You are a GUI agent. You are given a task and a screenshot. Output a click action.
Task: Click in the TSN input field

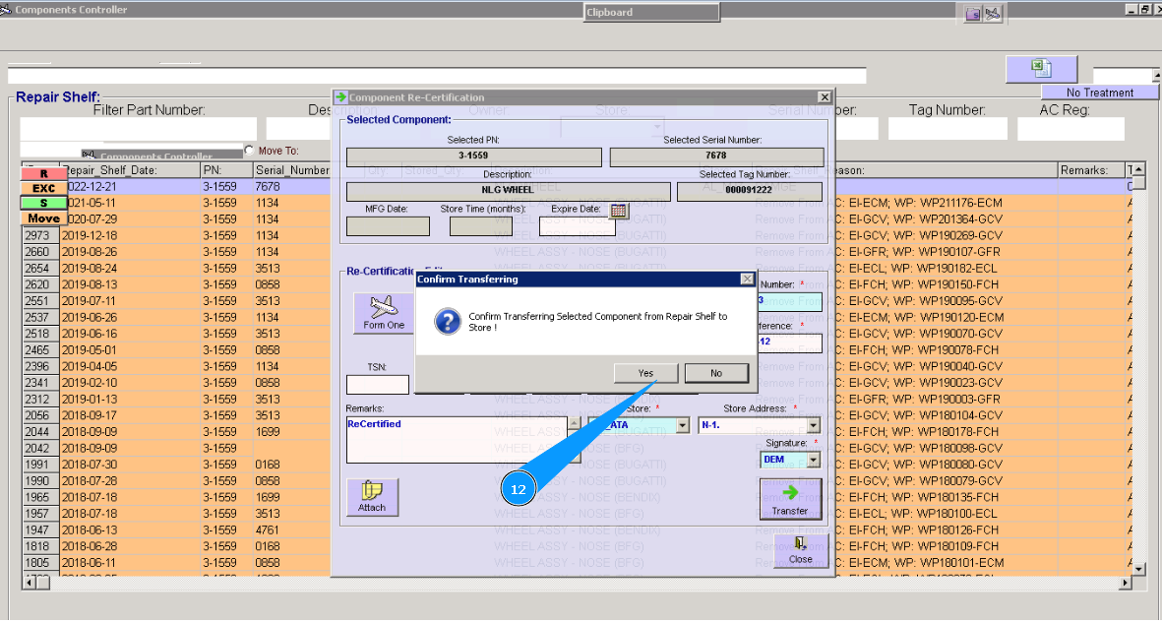(377, 384)
